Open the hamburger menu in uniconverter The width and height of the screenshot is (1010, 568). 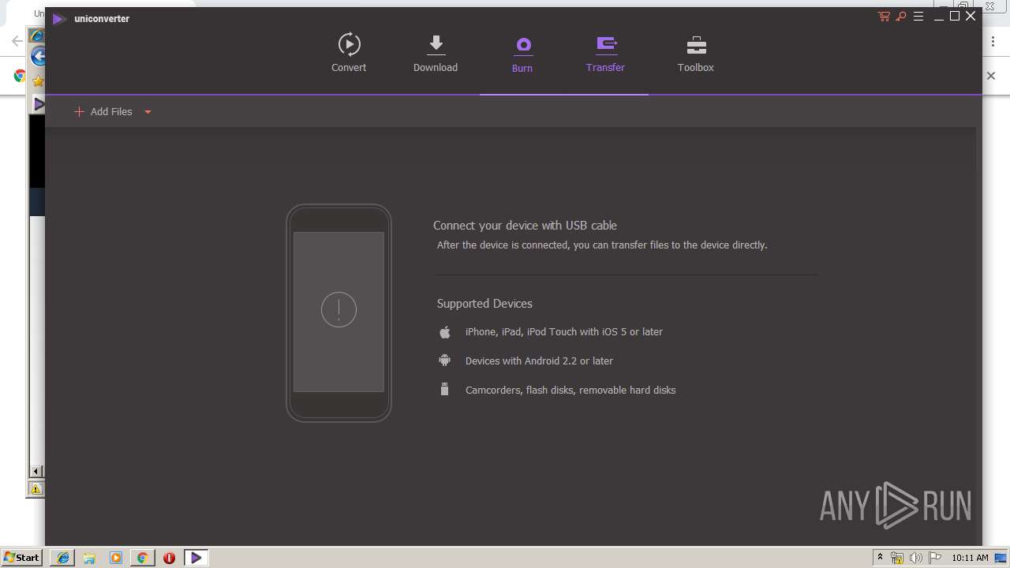point(918,17)
